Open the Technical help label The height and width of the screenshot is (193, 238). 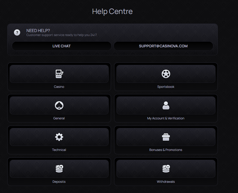tap(59, 150)
